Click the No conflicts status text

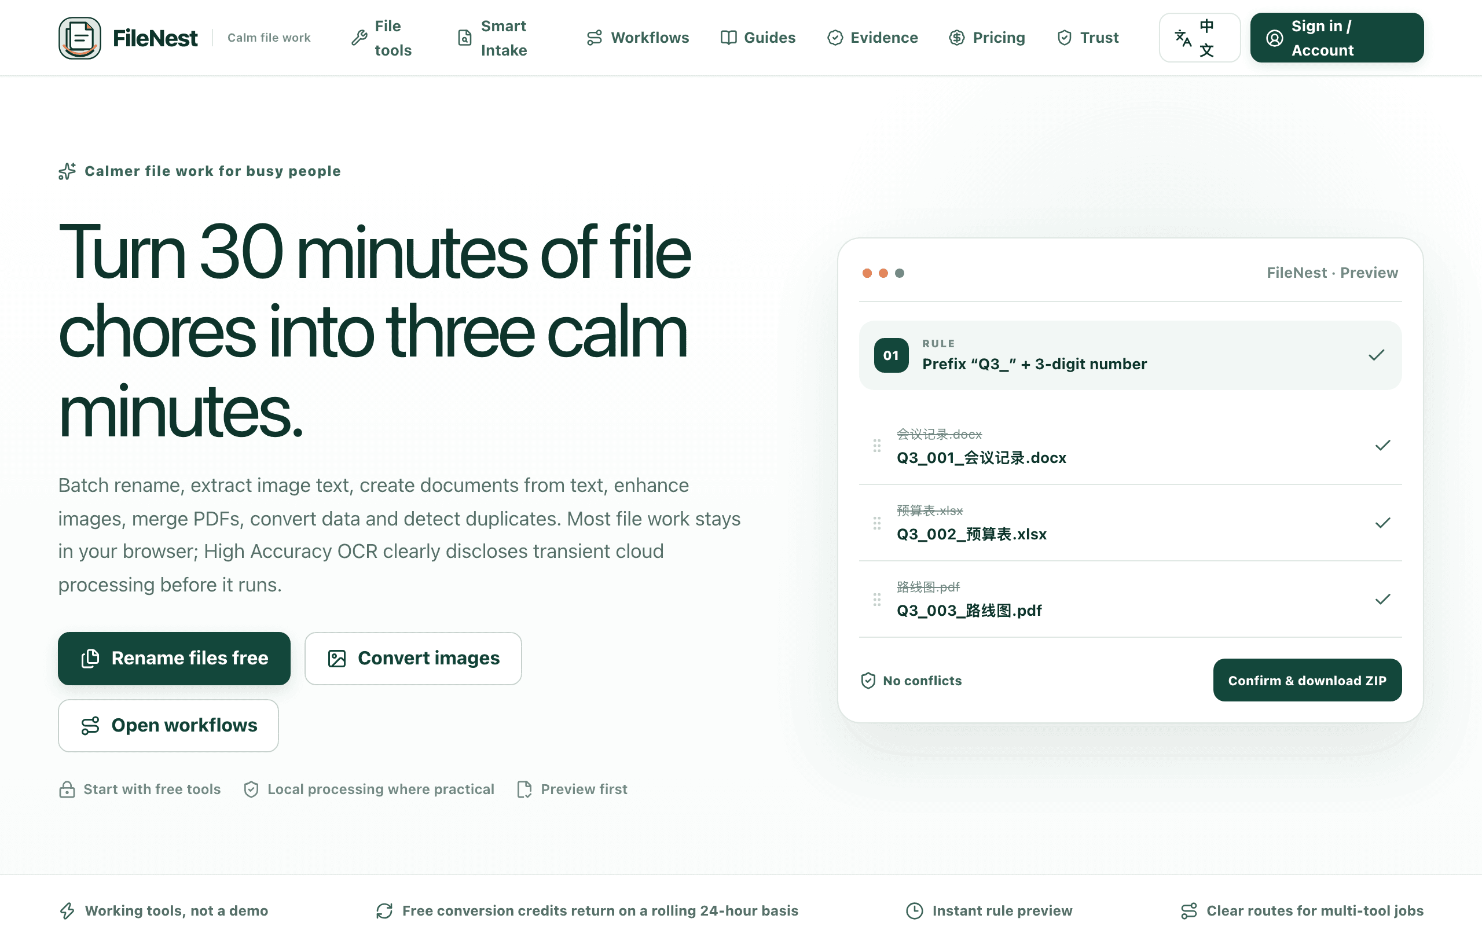coord(922,681)
